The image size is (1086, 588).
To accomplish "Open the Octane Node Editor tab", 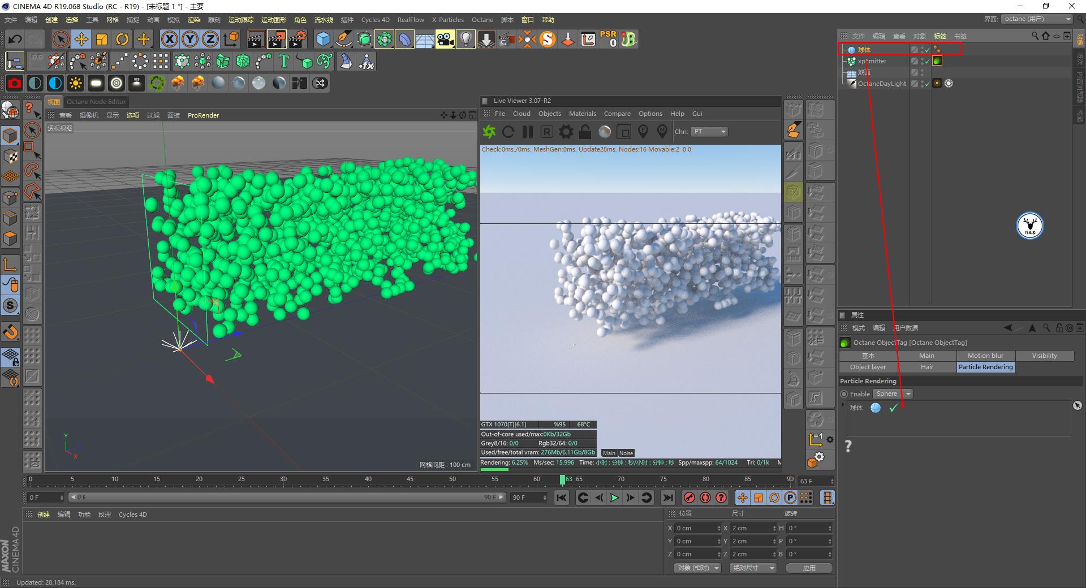I will 96,102.
